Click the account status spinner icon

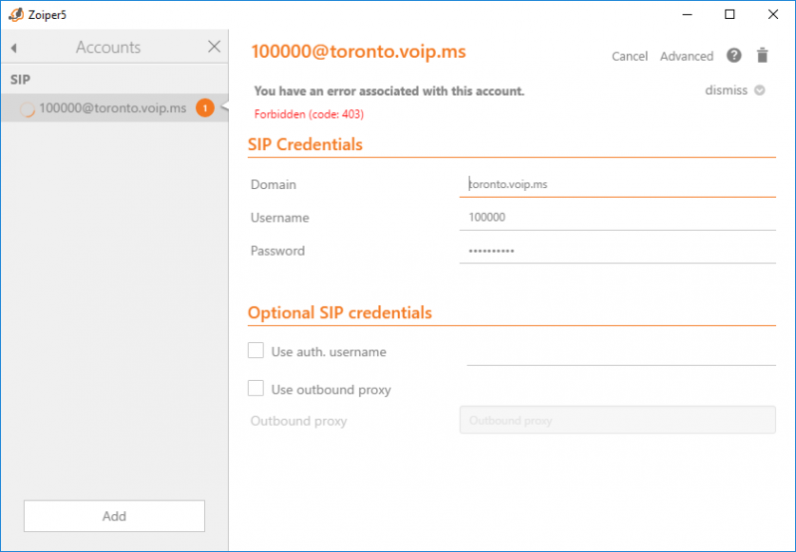(x=27, y=108)
